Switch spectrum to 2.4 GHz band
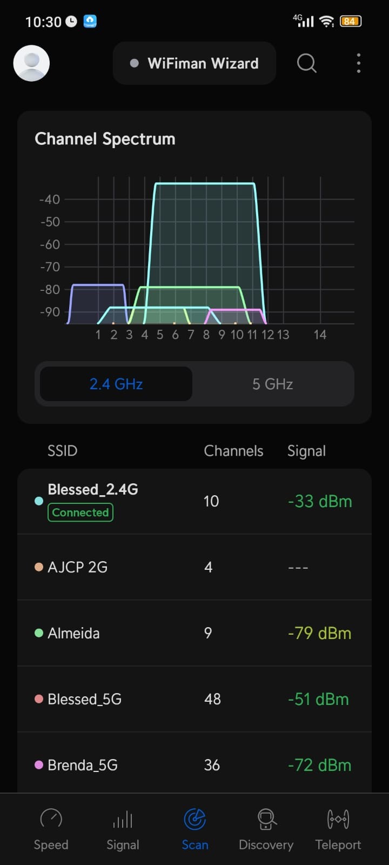 [116, 384]
